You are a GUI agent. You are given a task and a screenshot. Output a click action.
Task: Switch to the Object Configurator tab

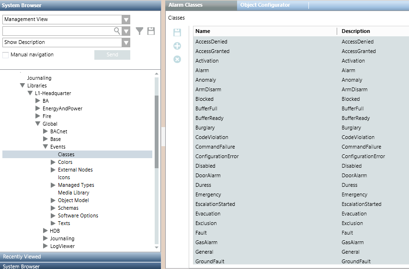tap(265, 5)
